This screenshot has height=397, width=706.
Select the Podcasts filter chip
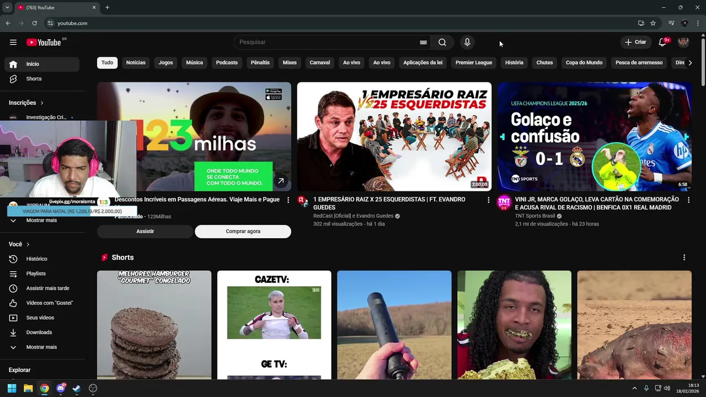[x=227, y=63]
